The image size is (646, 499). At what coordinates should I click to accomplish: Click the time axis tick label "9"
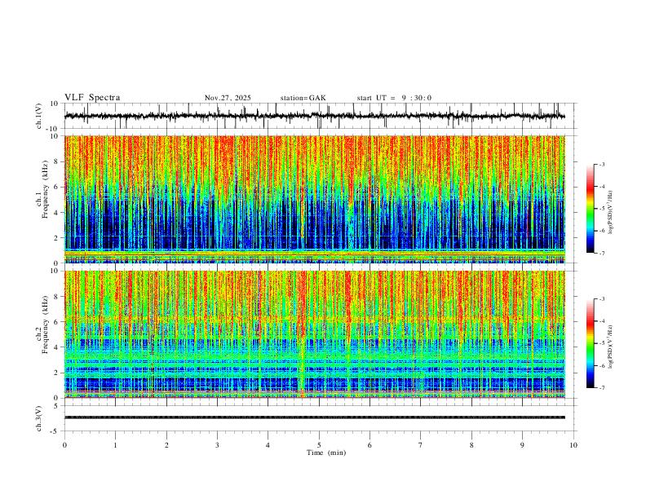522,445
